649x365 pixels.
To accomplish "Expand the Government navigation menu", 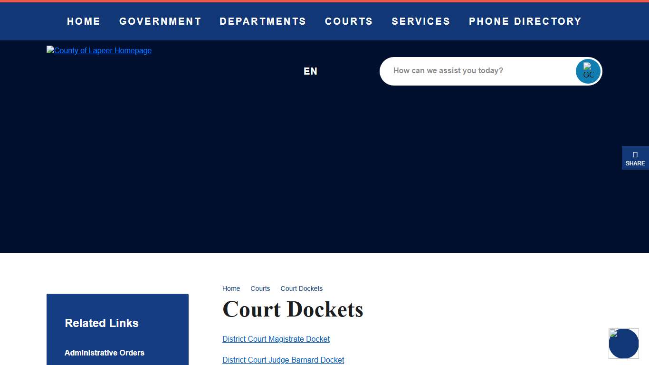I will click(x=160, y=21).
